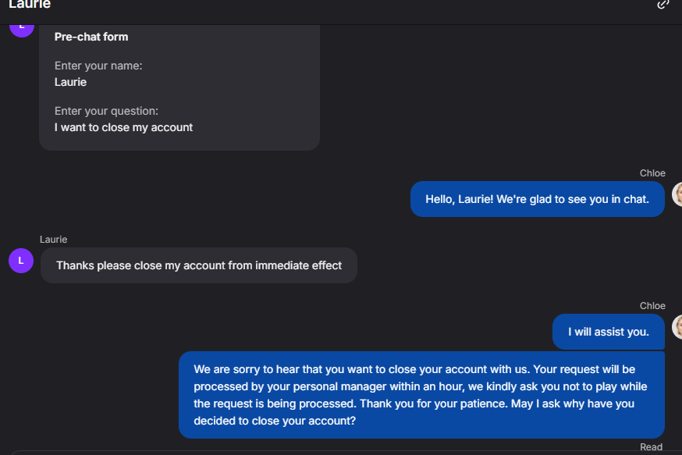Click the Chloe label above "I will assist you."
The image size is (682, 455).
652,306
